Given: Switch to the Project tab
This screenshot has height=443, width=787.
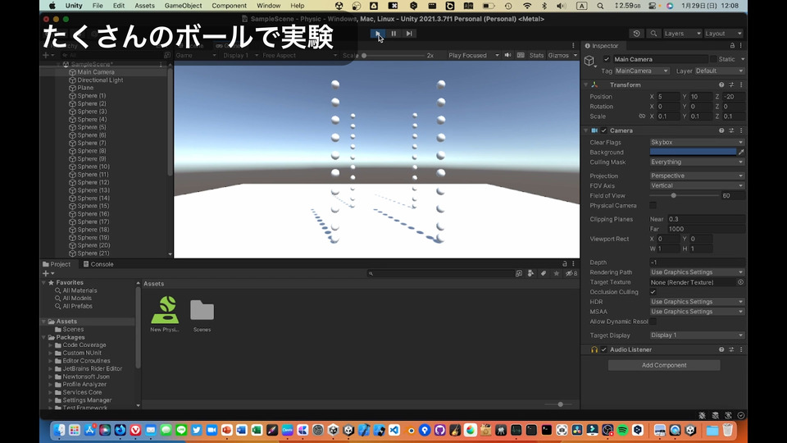Looking at the screenshot, I should click(57, 264).
